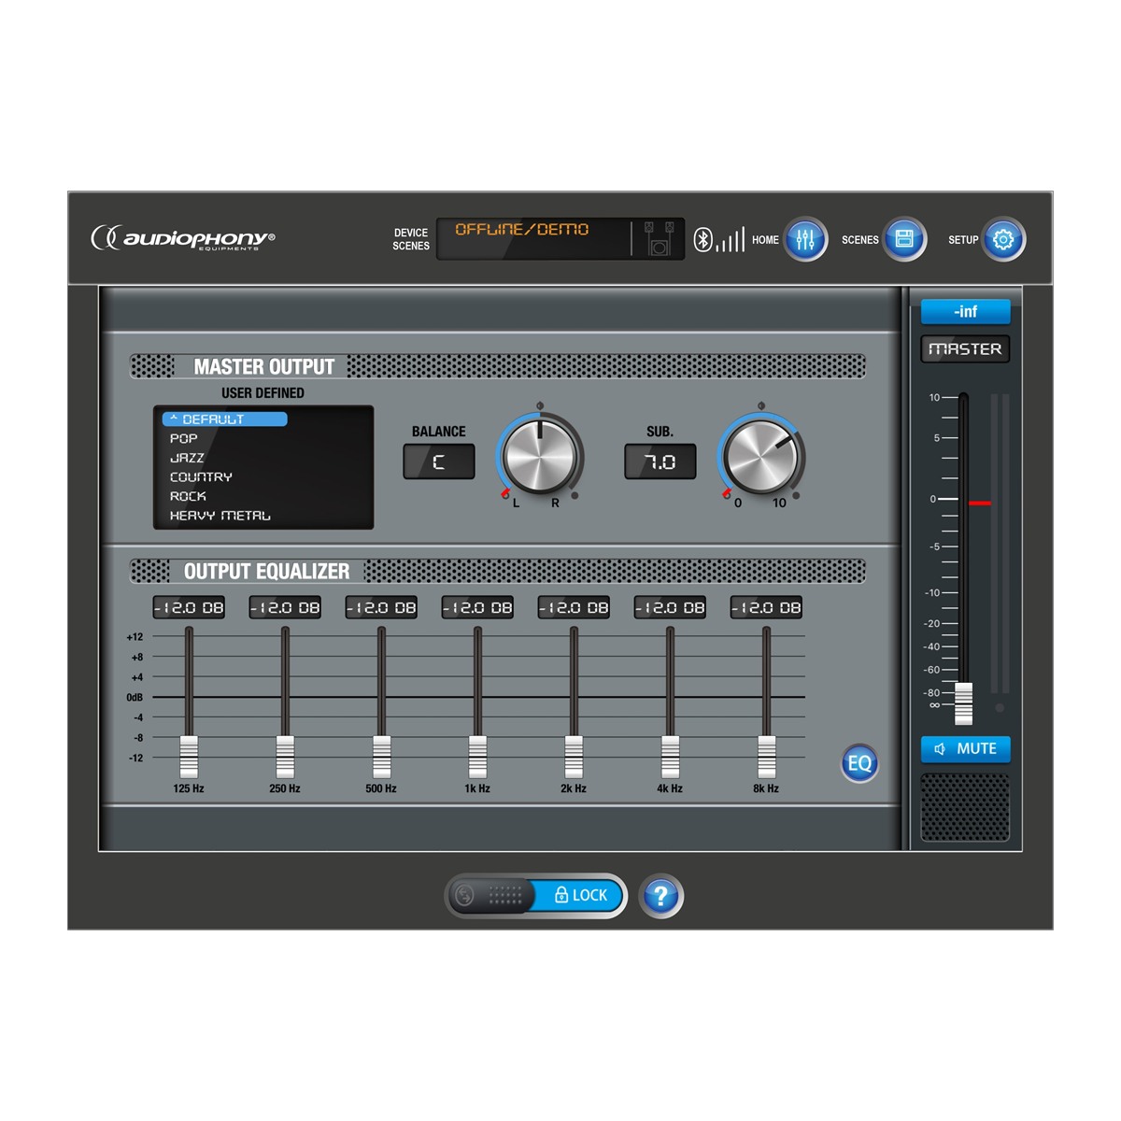The image size is (1121, 1121).
Task: Click the Balance value field showing C
Action: tap(439, 461)
